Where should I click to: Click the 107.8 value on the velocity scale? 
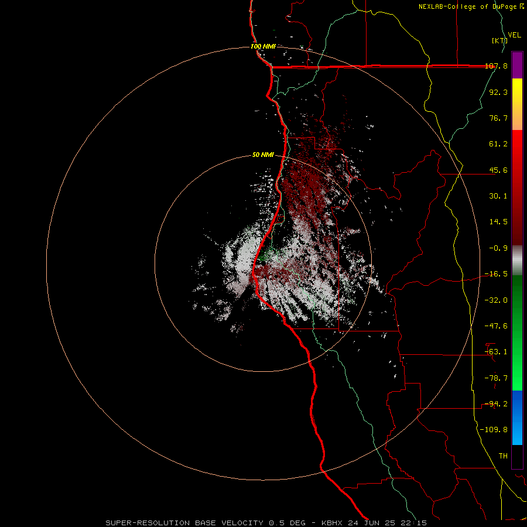click(496, 66)
